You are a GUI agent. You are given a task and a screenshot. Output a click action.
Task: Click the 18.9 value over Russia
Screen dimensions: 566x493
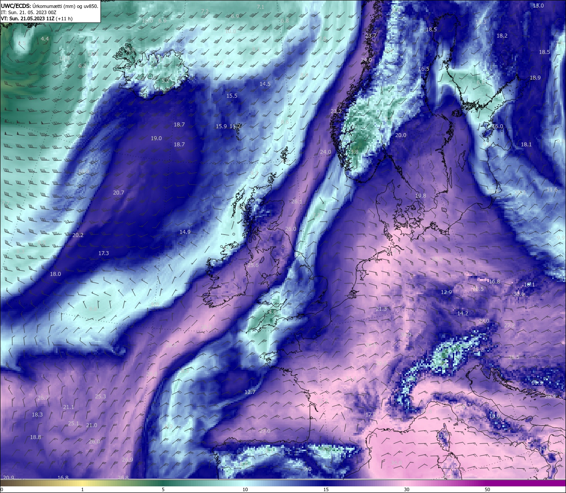(535, 78)
